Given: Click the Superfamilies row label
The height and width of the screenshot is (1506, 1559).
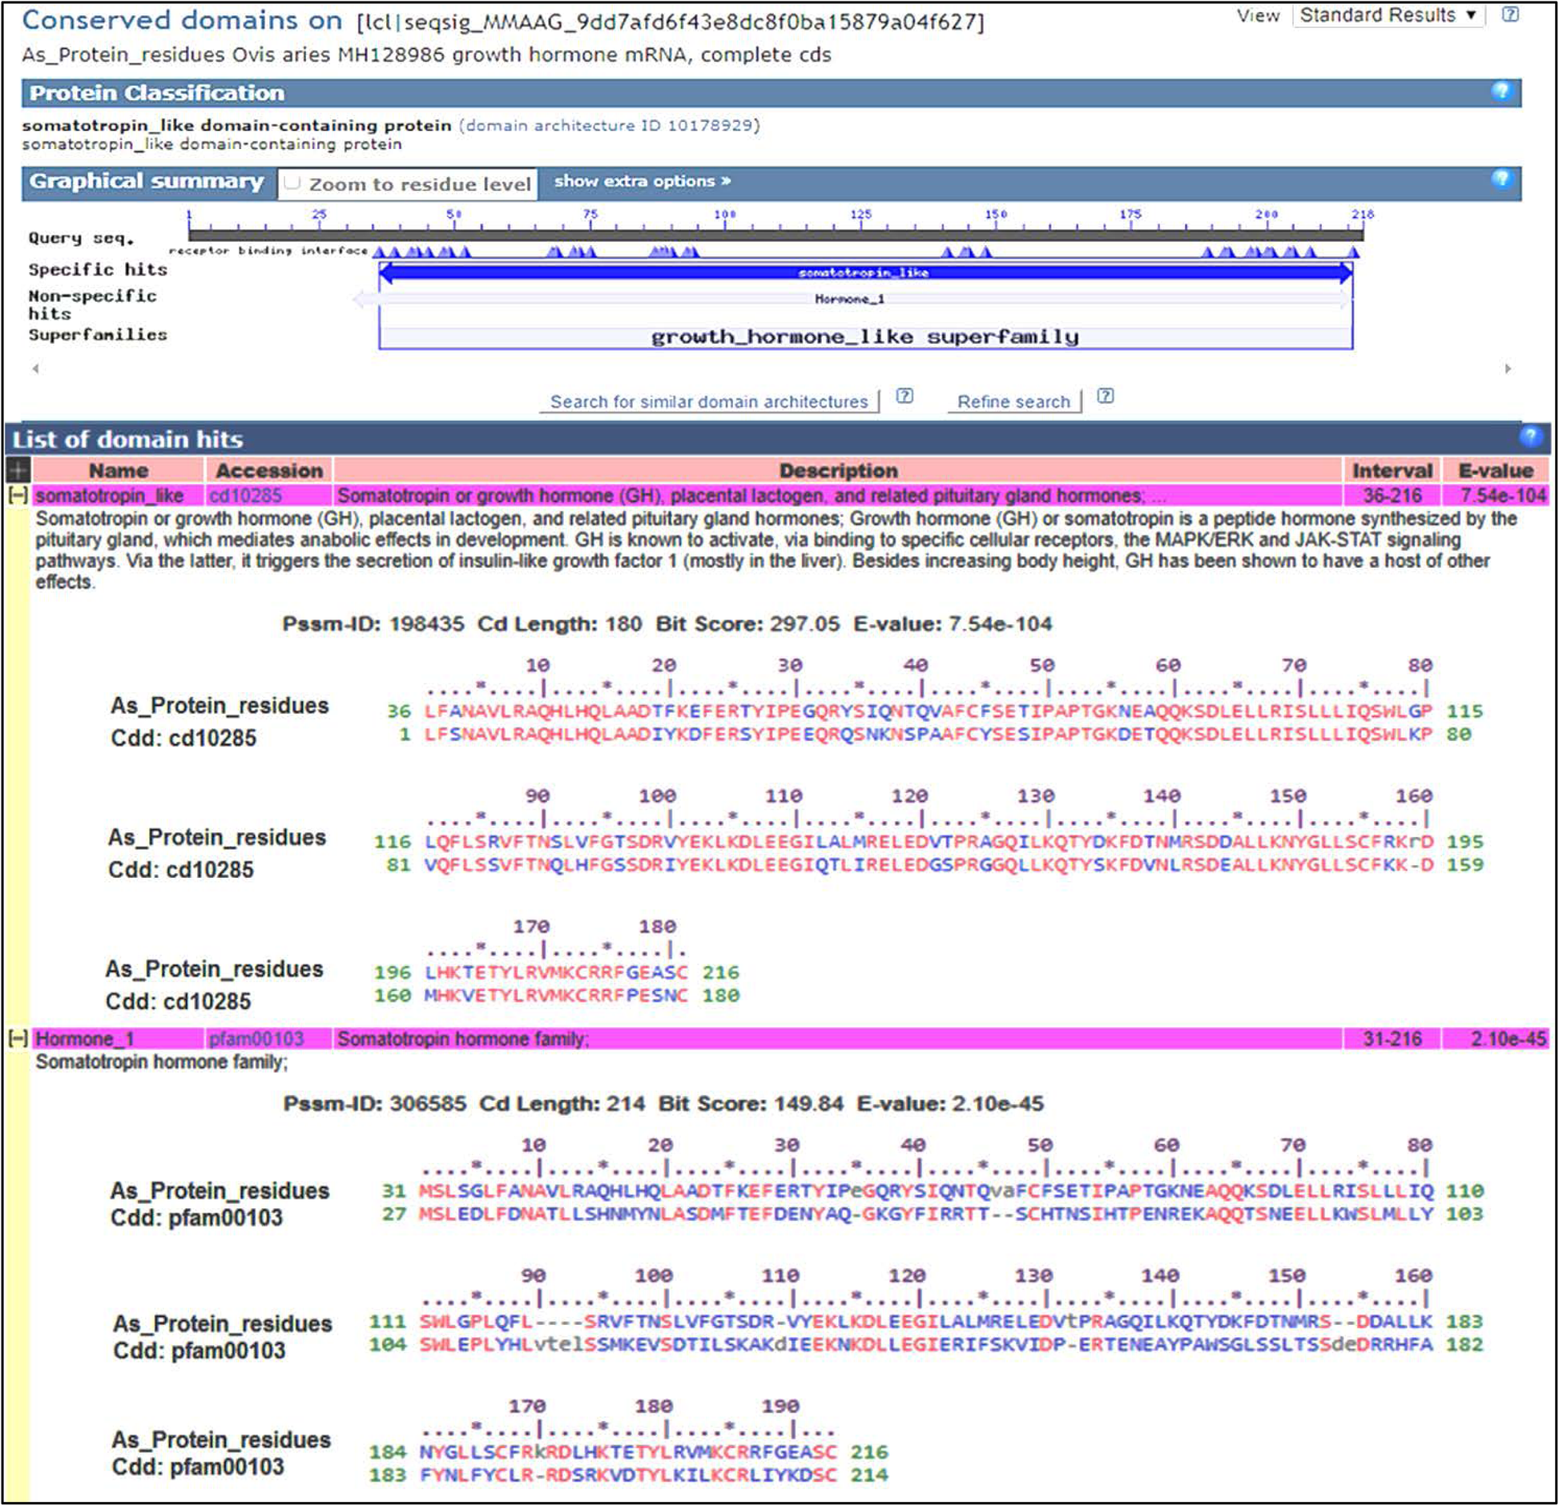Looking at the screenshot, I should pyautogui.click(x=98, y=334).
